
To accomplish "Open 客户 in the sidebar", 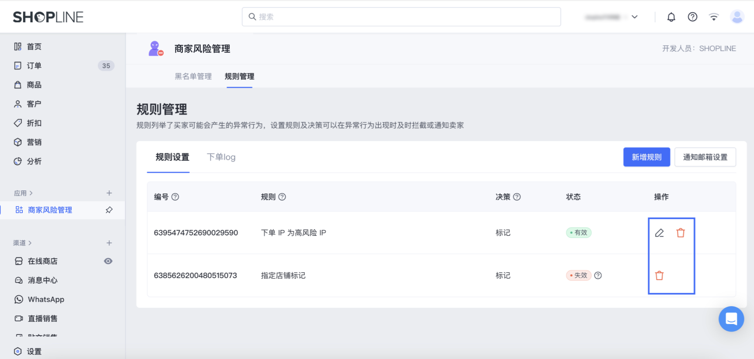I will pos(34,104).
